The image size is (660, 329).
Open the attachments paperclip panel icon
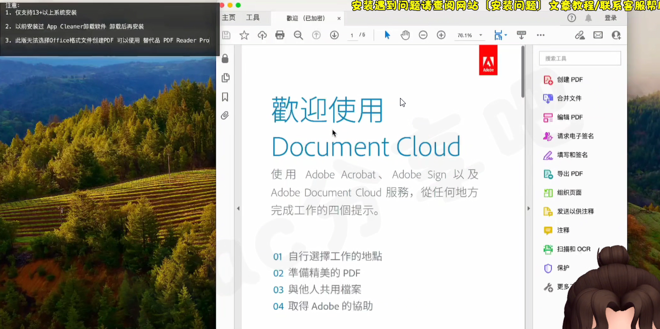point(225,116)
